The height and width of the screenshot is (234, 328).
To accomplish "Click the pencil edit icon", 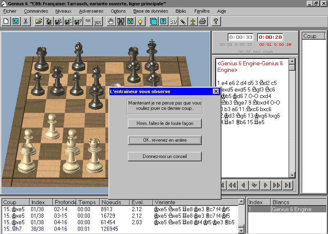I will coord(183,22).
